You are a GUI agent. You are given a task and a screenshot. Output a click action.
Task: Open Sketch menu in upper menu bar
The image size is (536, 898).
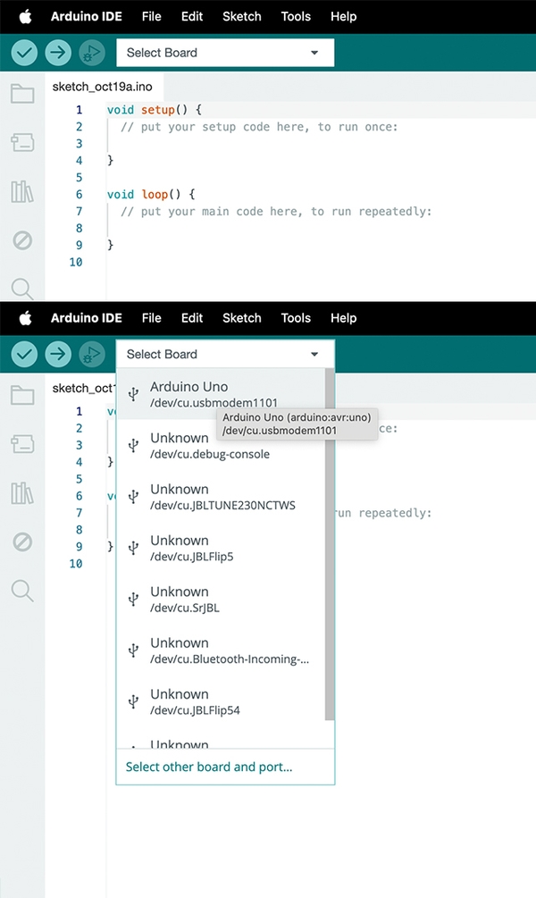(x=242, y=17)
